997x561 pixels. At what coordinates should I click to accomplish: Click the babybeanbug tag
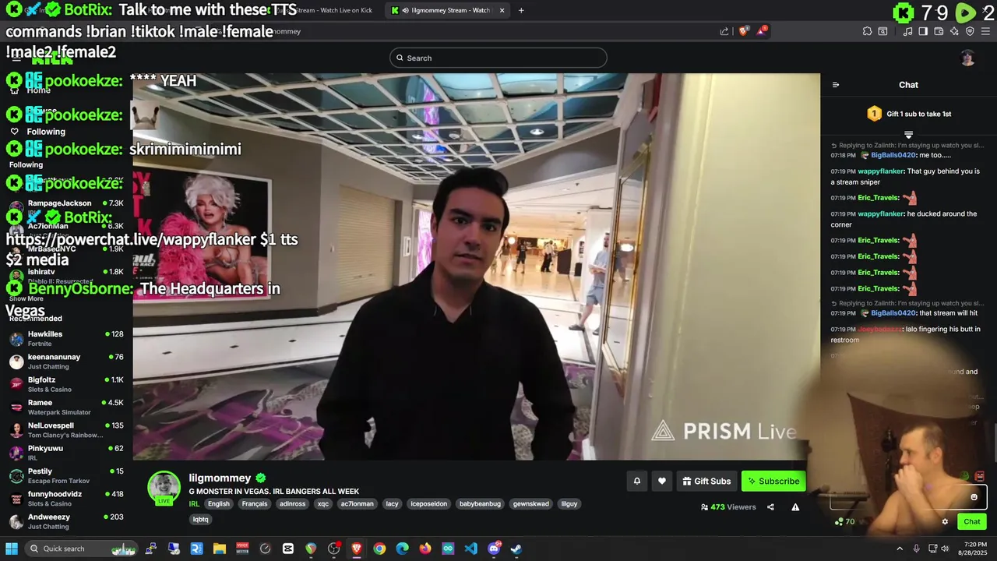point(480,503)
